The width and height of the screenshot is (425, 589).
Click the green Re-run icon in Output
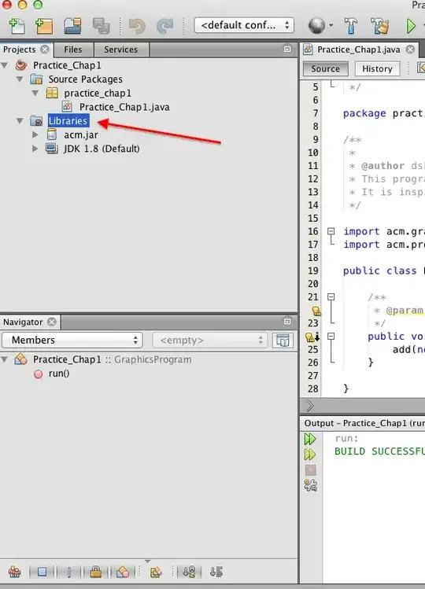click(x=310, y=439)
